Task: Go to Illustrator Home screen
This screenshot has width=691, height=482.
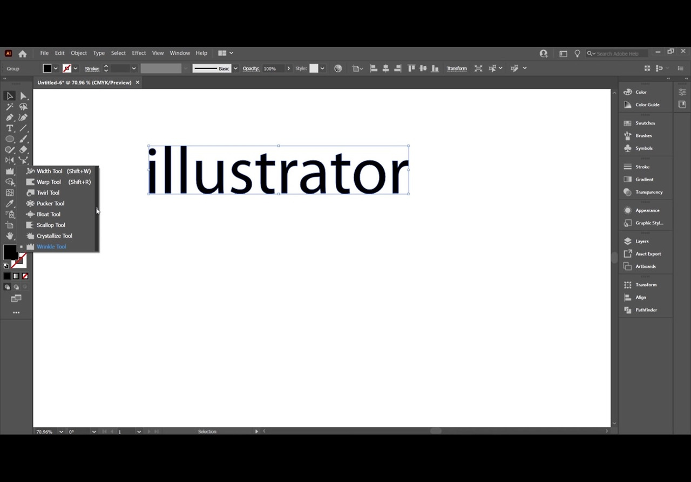Action: (x=23, y=53)
